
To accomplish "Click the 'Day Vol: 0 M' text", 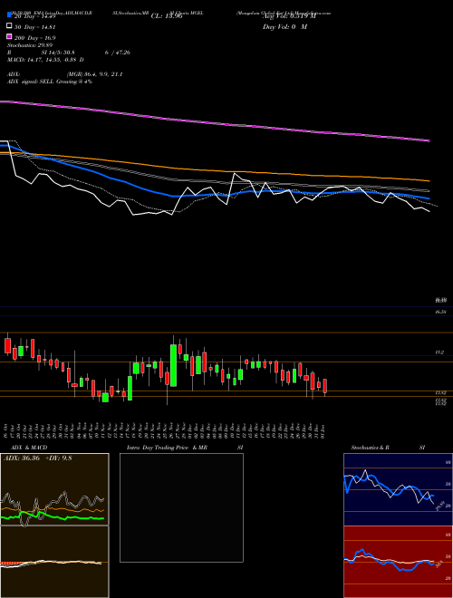I will pos(284,26).
